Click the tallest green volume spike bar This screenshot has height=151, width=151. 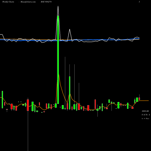(58, 60)
